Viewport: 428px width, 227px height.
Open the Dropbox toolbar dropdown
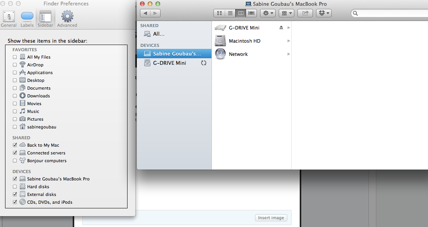pos(324,13)
